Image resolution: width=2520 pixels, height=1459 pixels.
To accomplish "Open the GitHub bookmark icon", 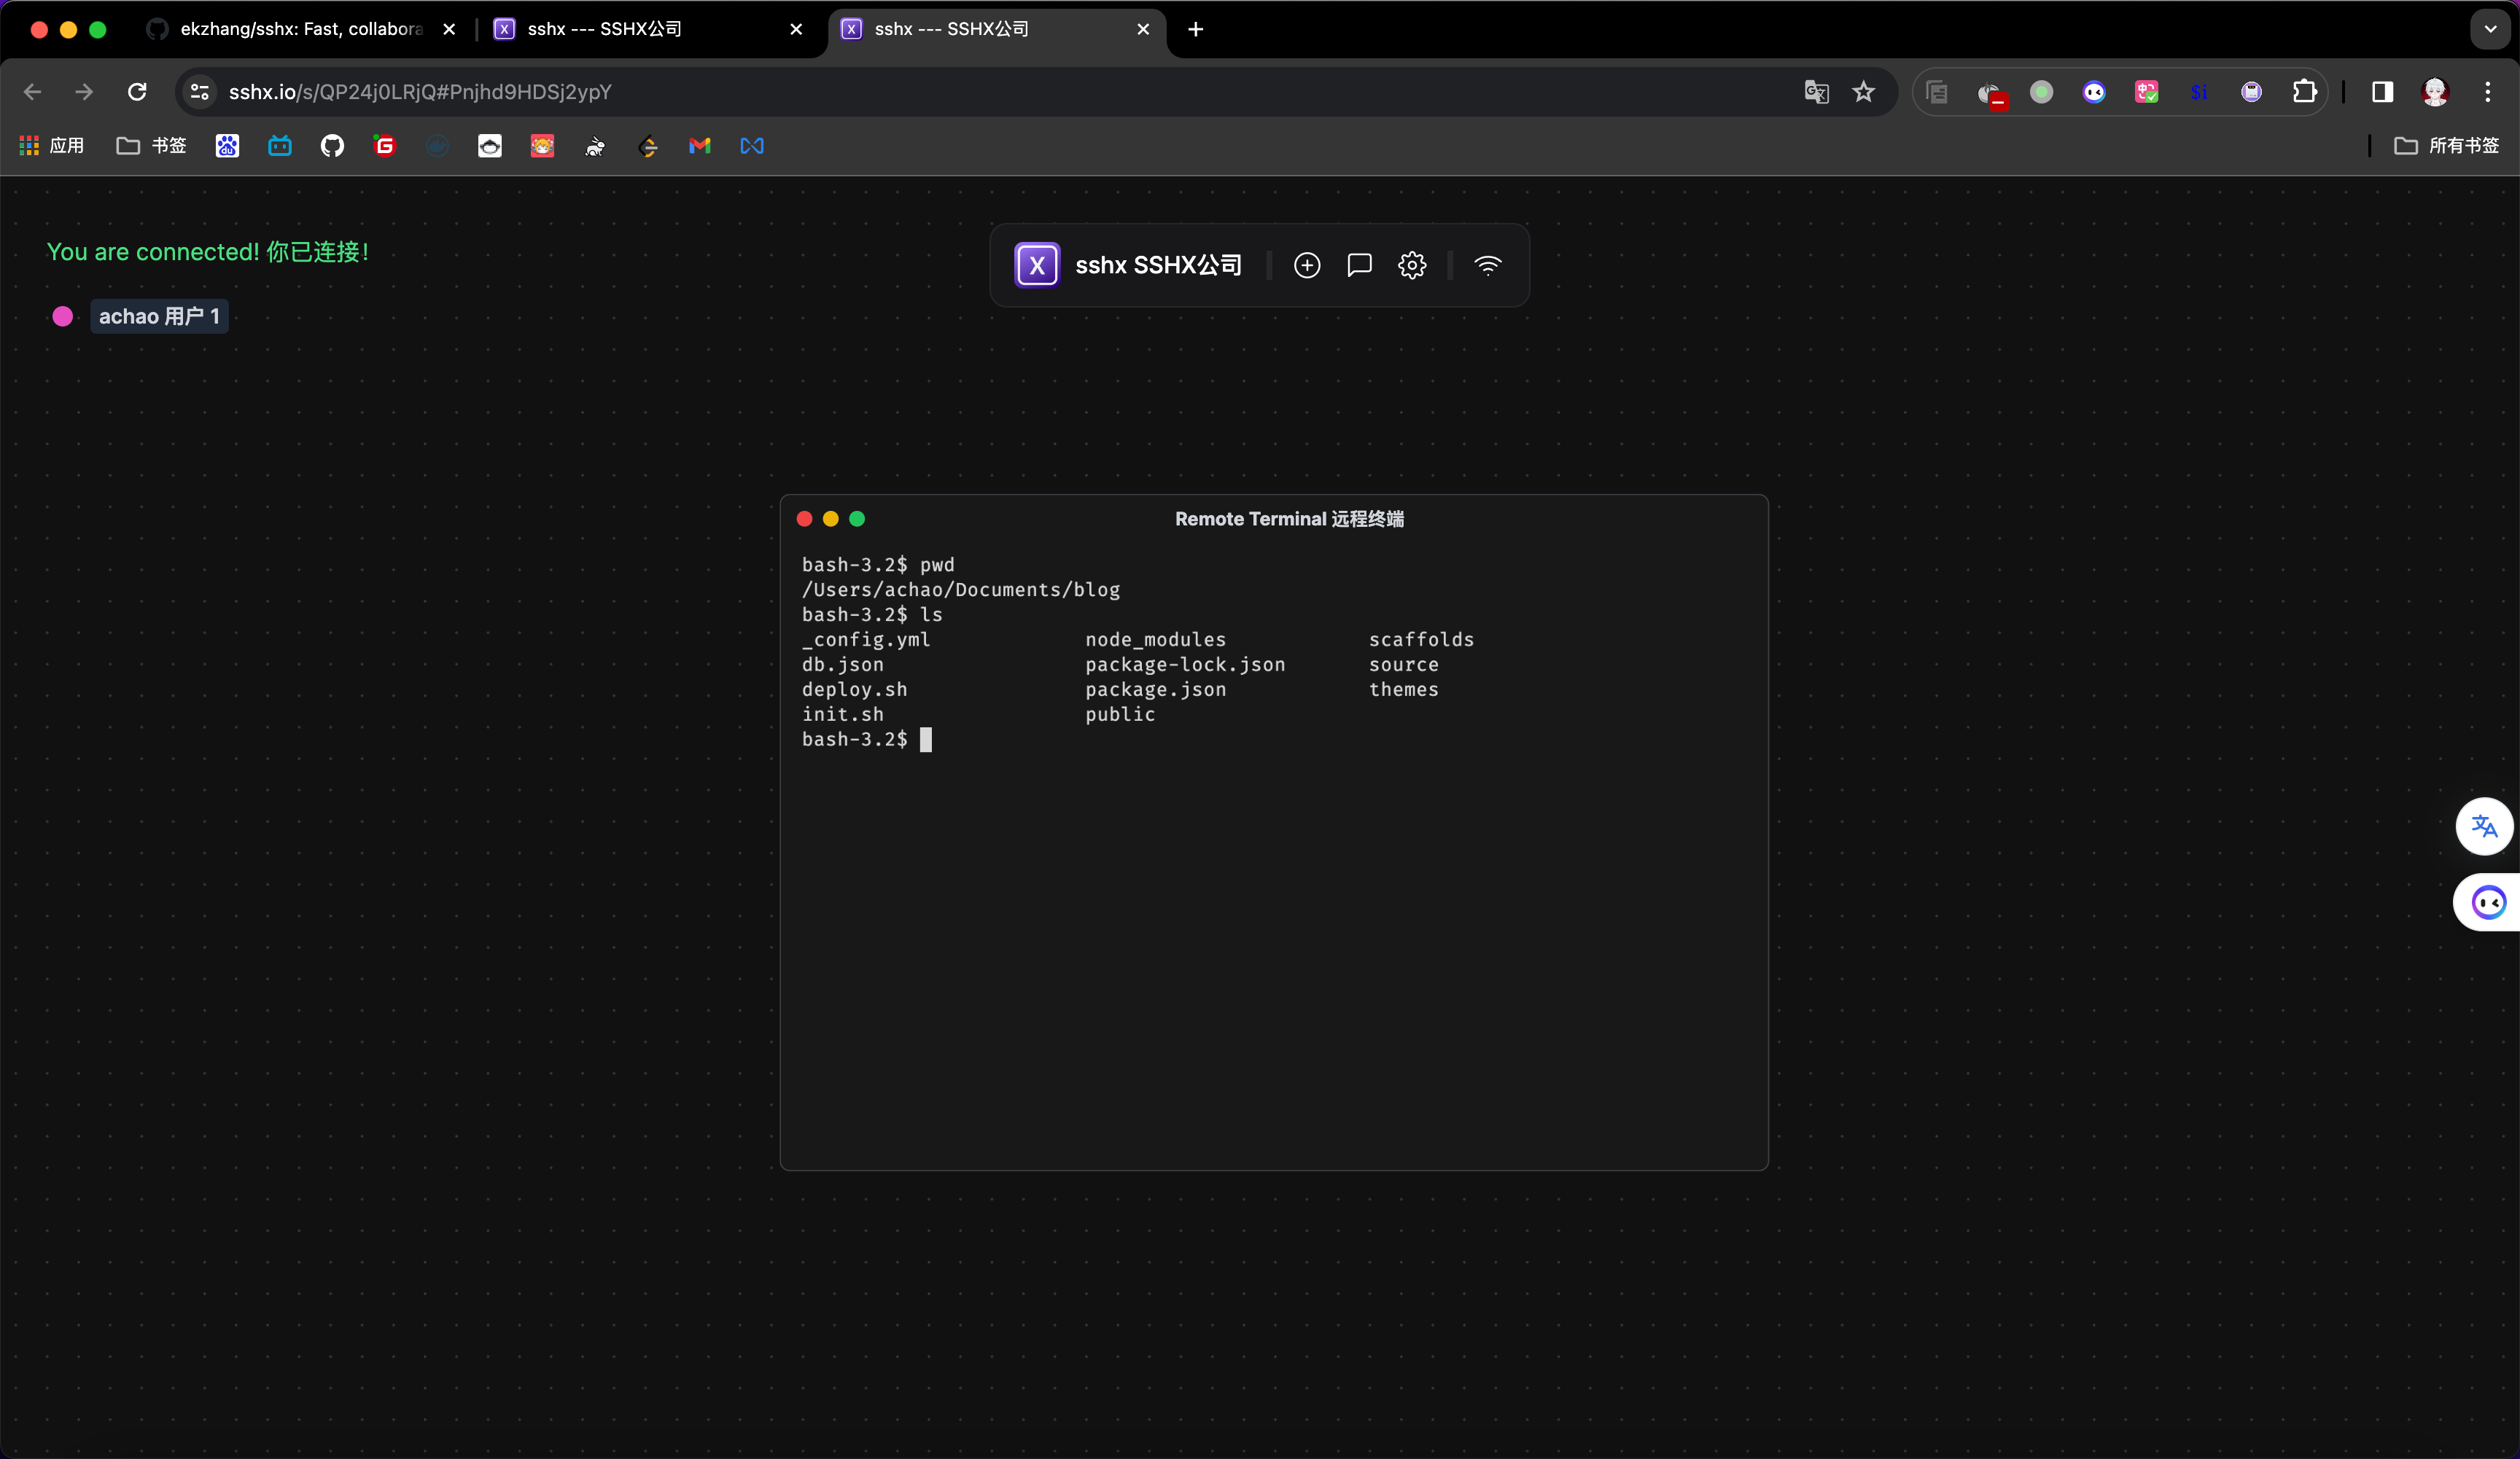I will point(332,146).
